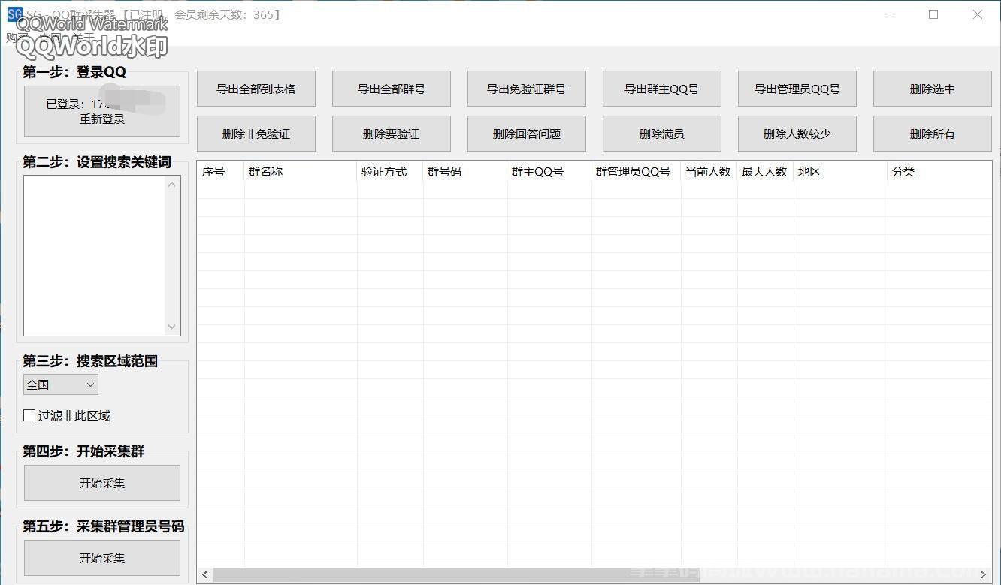The height and width of the screenshot is (585, 1001).
Task: Toggle 过滤非此区域 checkbox
Action: coord(29,415)
